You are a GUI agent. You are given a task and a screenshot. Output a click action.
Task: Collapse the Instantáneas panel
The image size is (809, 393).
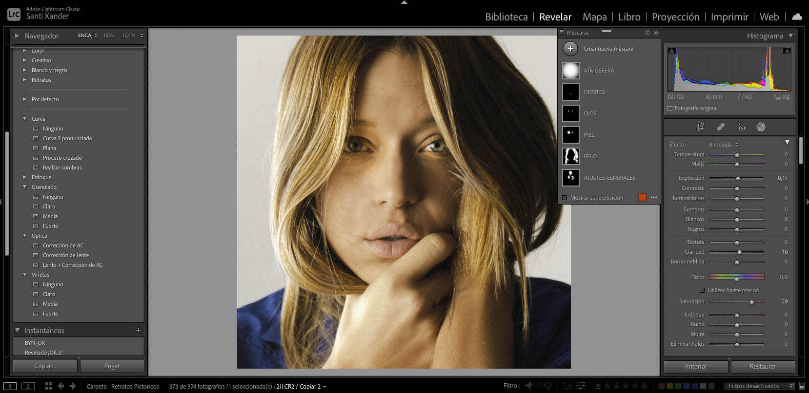point(18,330)
